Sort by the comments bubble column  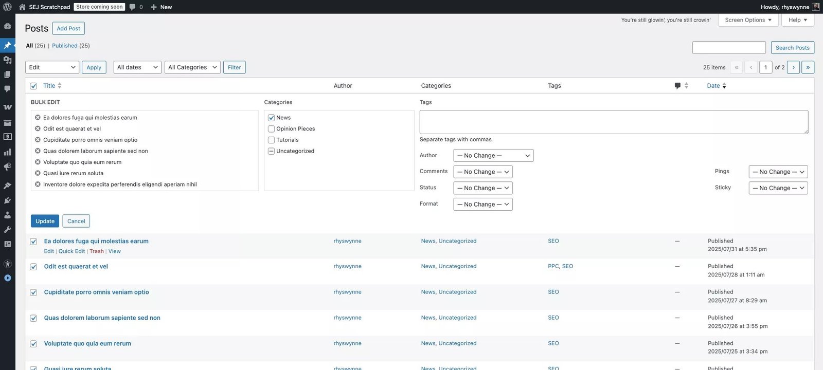click(x=681, y=86)
